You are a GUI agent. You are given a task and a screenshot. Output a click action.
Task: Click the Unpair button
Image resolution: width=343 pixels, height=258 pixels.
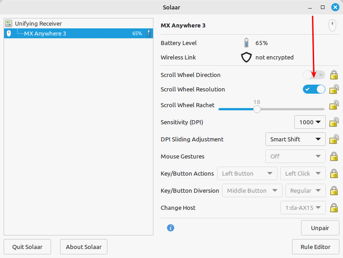[x=320, y=228]
